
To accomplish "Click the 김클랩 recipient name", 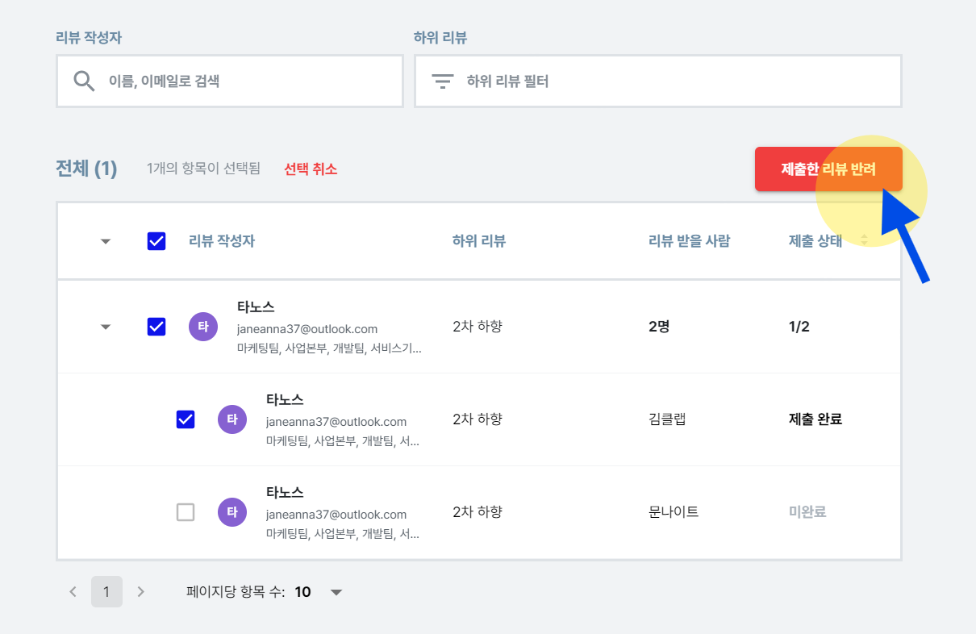I will [x=667, y=419].
